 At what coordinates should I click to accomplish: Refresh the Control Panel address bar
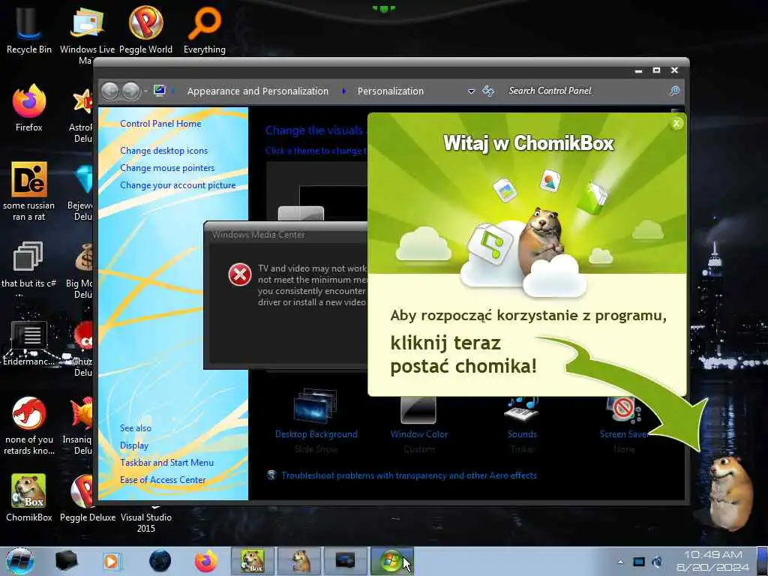click(488, 91)
